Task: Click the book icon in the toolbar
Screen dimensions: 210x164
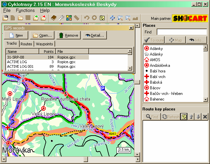Action: 54,18
